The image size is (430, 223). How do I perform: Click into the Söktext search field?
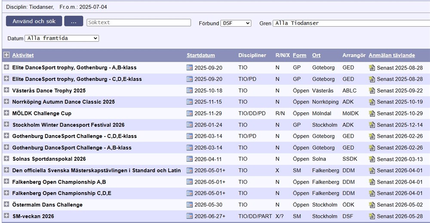[x=138, y=23]
